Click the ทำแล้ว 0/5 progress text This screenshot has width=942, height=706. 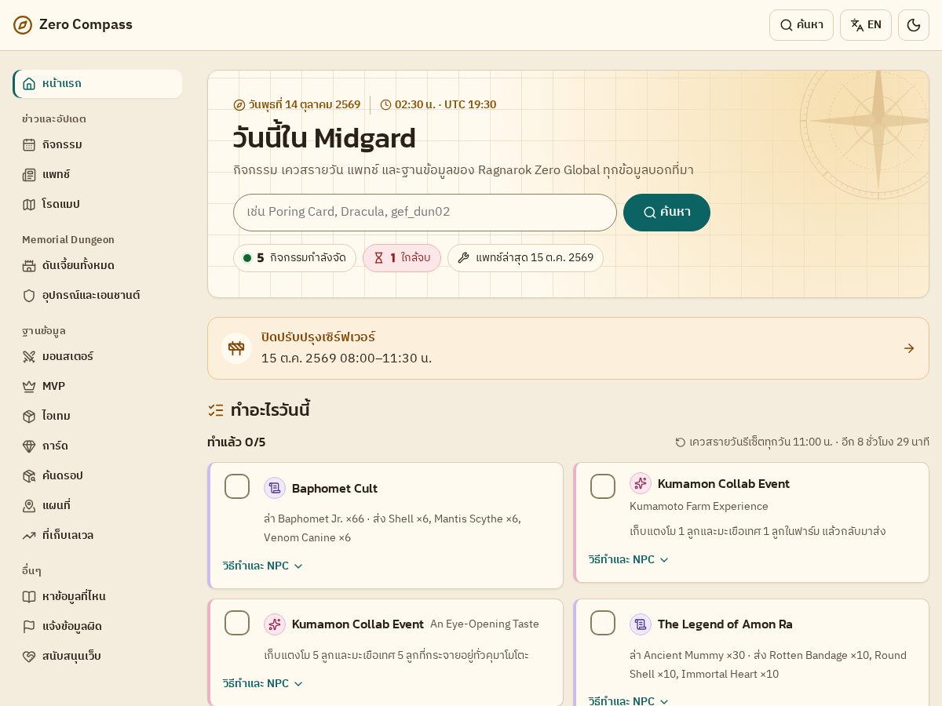pyautogui.click(x=236, y=442)
